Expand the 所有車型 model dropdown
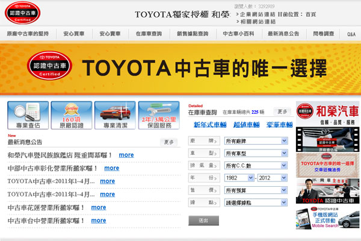The image size is (361, 241). (256, 154)
